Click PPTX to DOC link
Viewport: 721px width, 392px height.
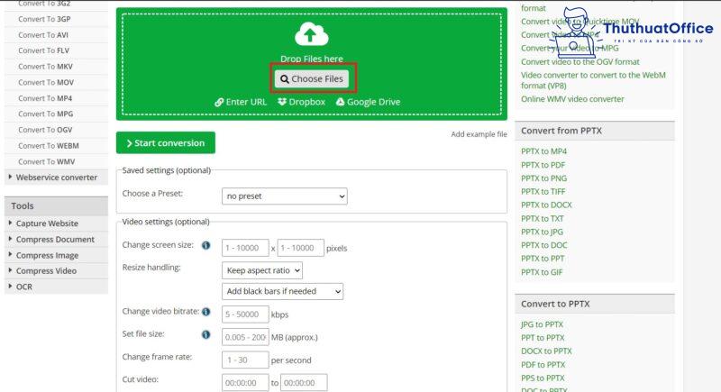[x=544, y=245]
